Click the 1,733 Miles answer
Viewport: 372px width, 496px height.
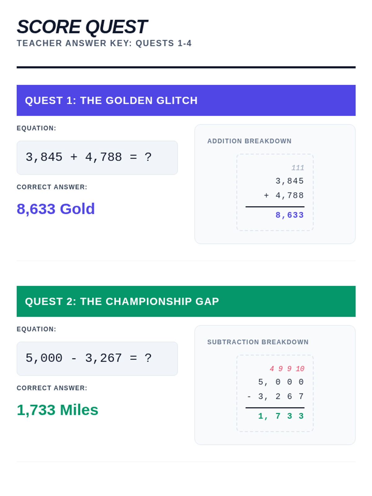click(57, 410)
